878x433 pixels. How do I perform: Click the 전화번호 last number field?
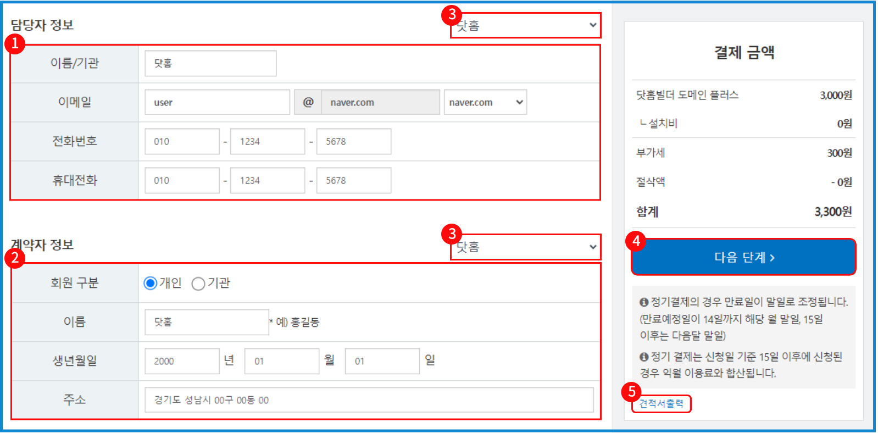(354, 142)
